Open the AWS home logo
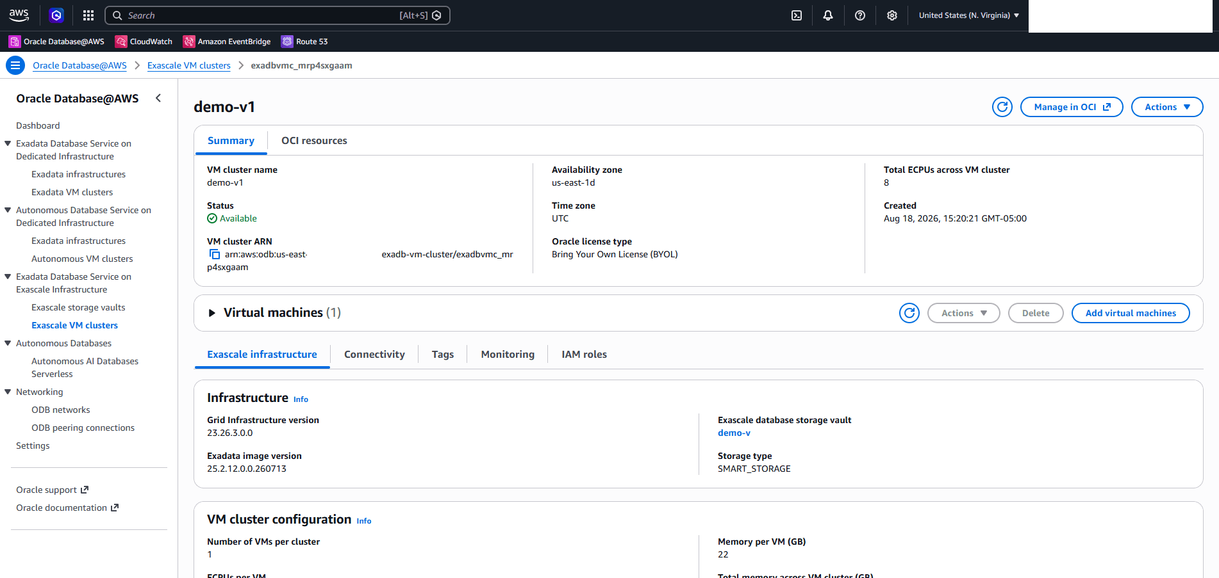Screen dimensions: 1219x578 (x=19, y=15)
